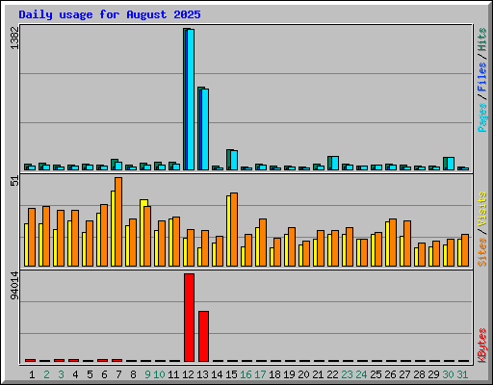Image resolution: width=493 pixels, height=385 pixels.
Task: Click the red KBytes bar for day 12
Action: [189, 318]
